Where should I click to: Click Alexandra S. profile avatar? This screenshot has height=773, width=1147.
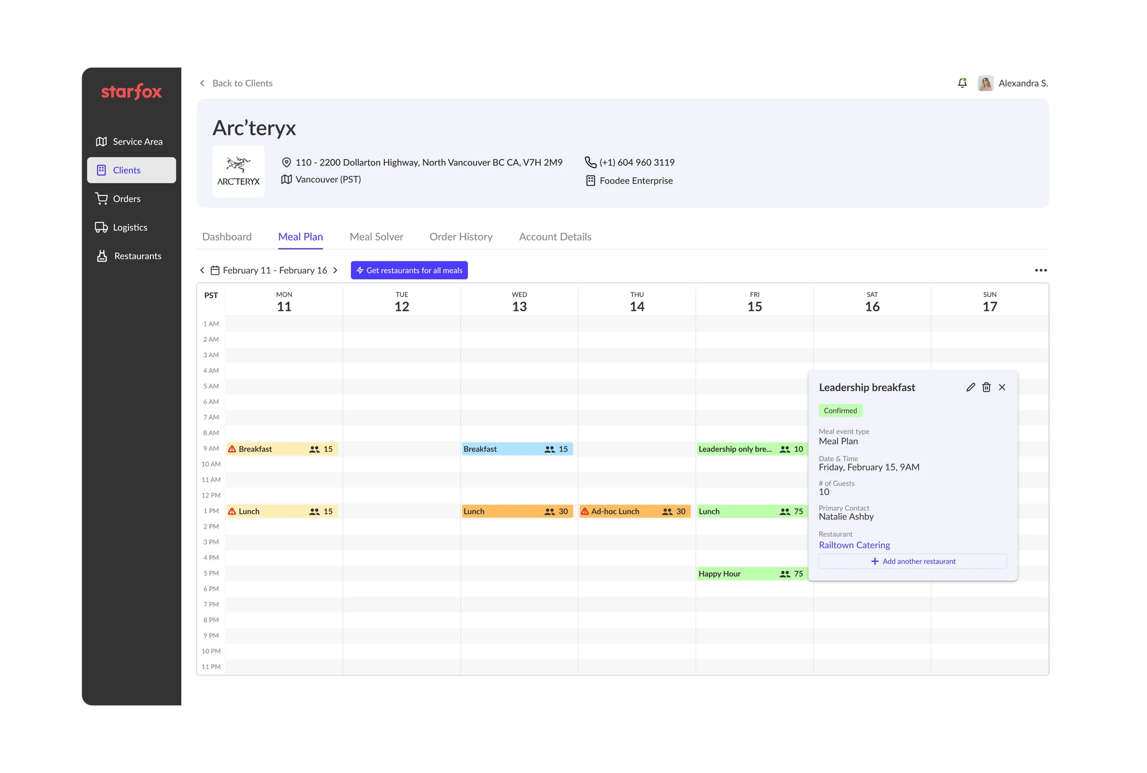[x=985, y=83]
